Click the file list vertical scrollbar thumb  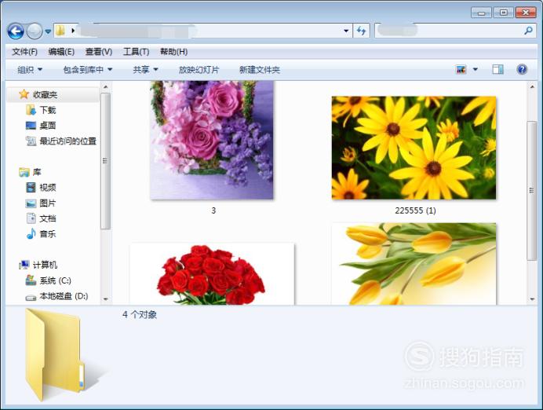coord(532,190)
